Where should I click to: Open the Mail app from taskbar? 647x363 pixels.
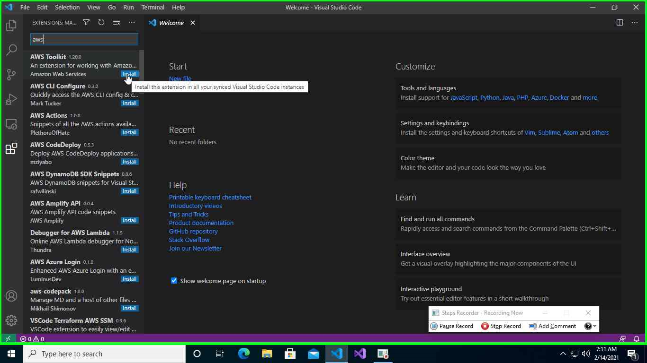click(314, 354)
